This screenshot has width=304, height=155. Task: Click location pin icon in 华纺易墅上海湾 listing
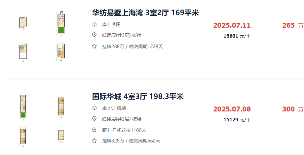coord(95,35)
